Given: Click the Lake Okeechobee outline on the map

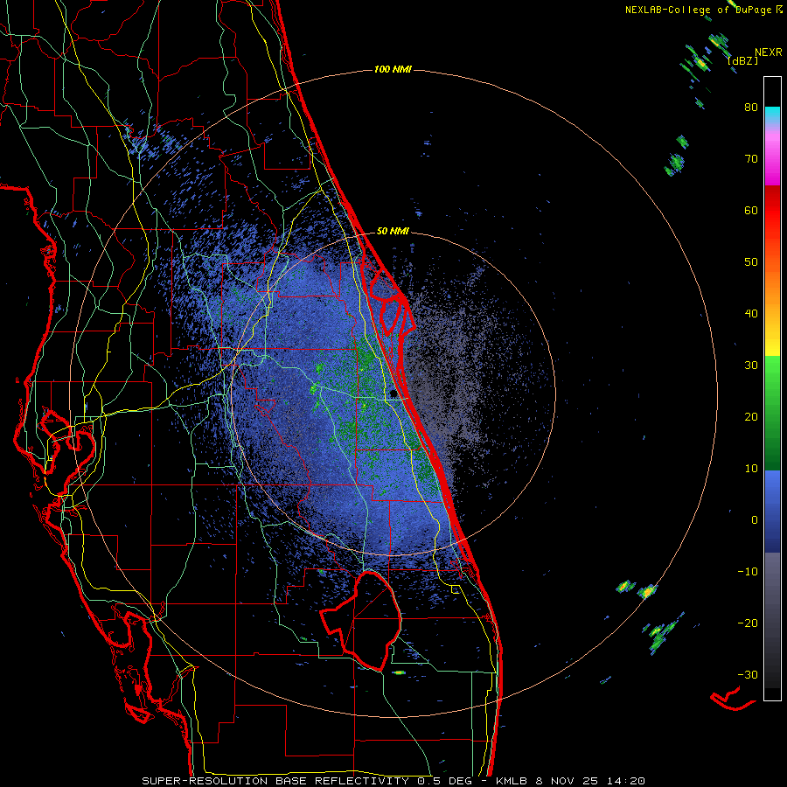Looking at the screenshot, I should click(x=361, y=620).
